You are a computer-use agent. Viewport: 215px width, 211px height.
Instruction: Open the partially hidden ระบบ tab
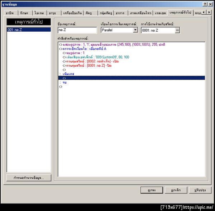point(197,13)
